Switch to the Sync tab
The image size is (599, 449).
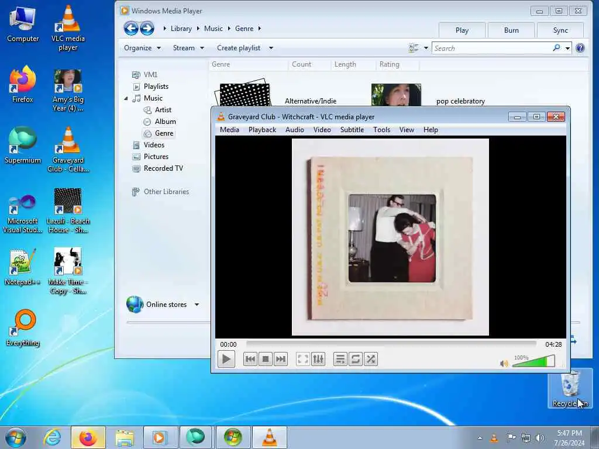click(x=560, y=30)
